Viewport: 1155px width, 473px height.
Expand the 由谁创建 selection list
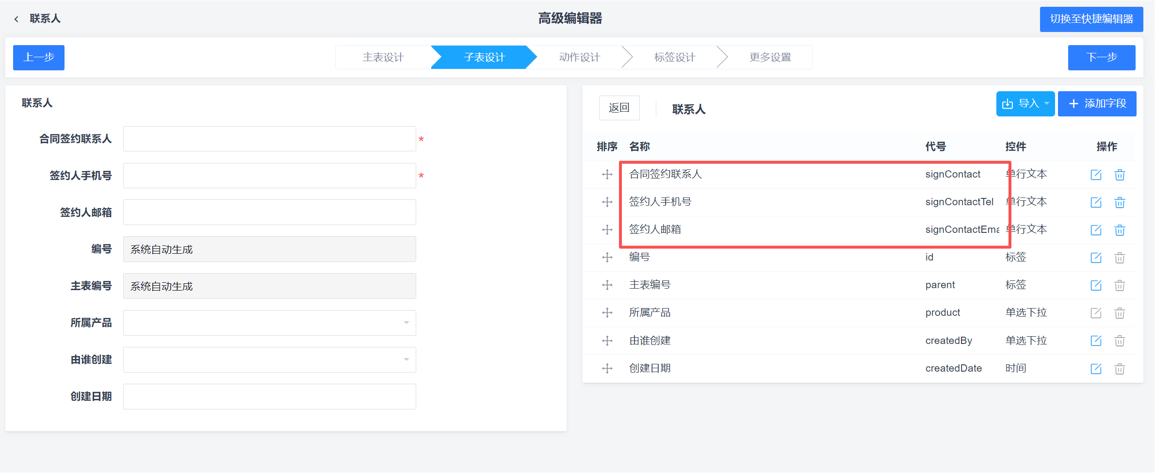[x=407, y=359]
